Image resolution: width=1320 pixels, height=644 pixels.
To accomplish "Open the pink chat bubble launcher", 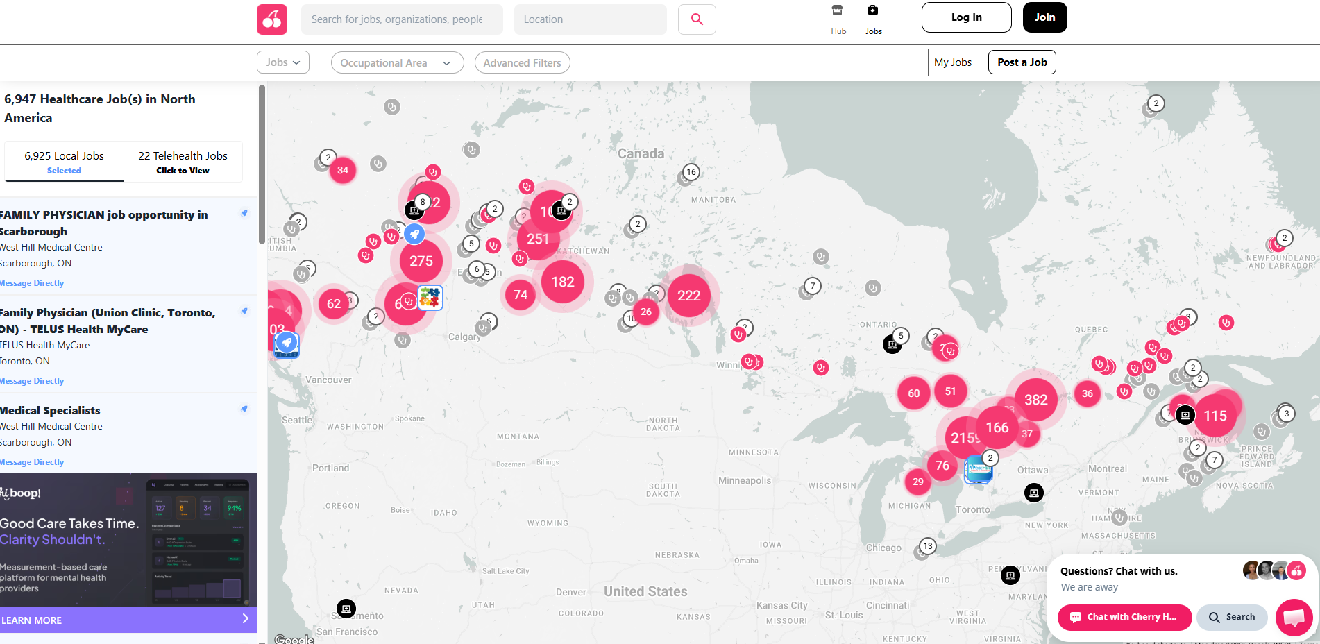I will click(x=1294, y=617).
